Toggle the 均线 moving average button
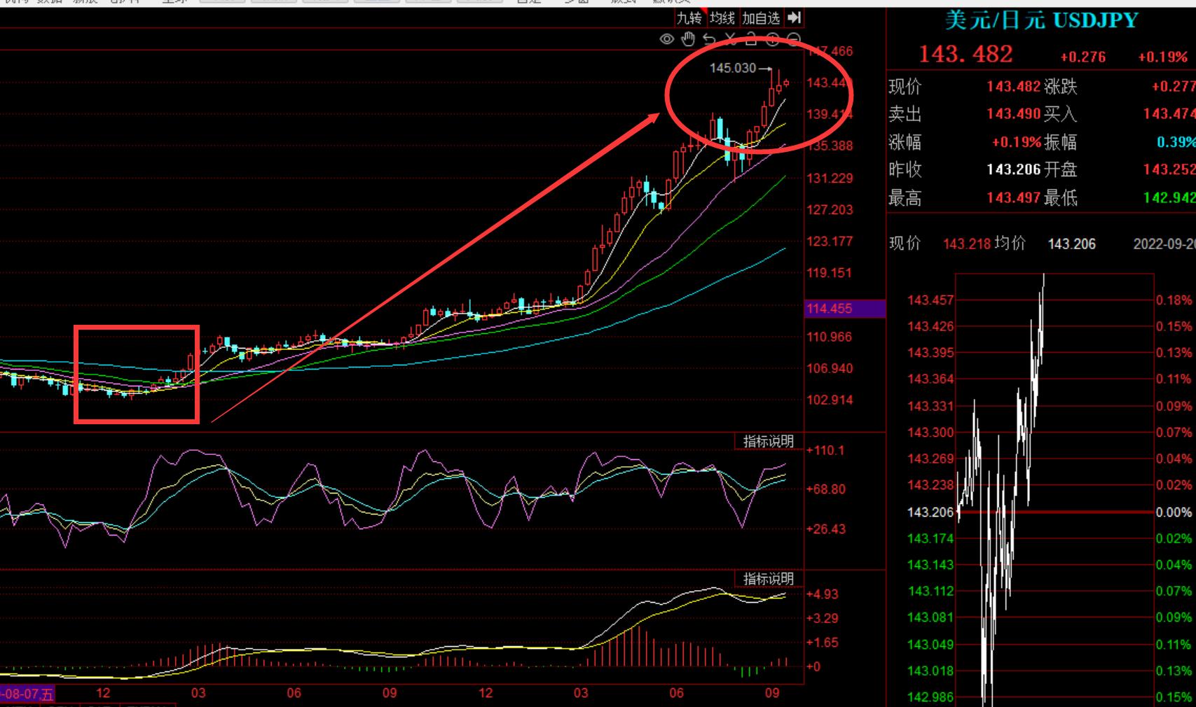1196x707 pixels. tap(722, 18)
